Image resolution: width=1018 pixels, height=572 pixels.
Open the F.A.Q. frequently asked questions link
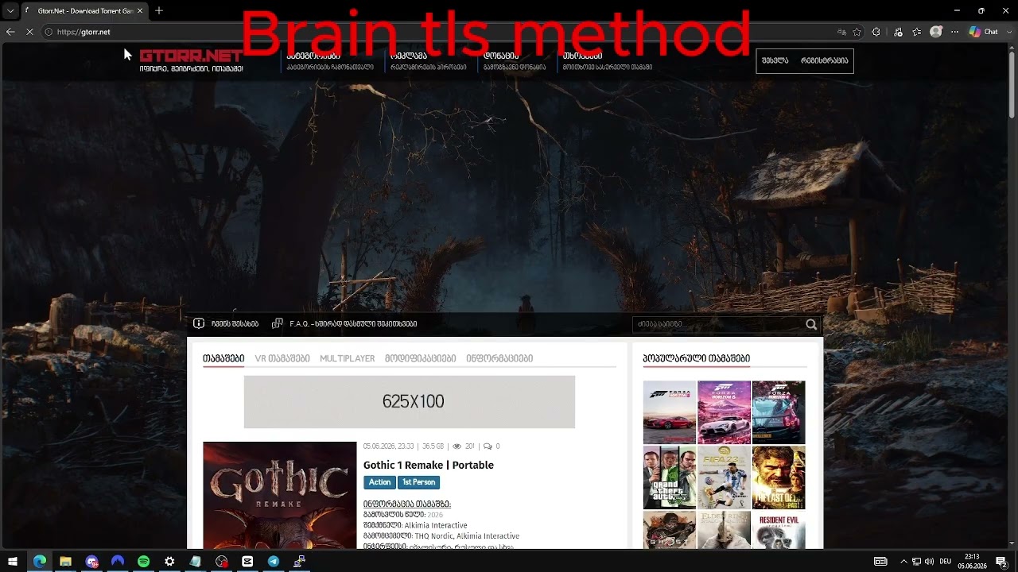tap(353, 323)
